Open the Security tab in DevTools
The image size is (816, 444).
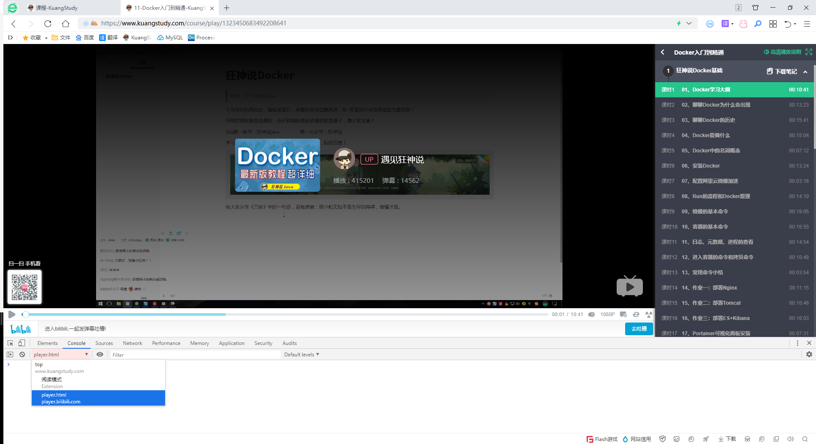point(263,343)
